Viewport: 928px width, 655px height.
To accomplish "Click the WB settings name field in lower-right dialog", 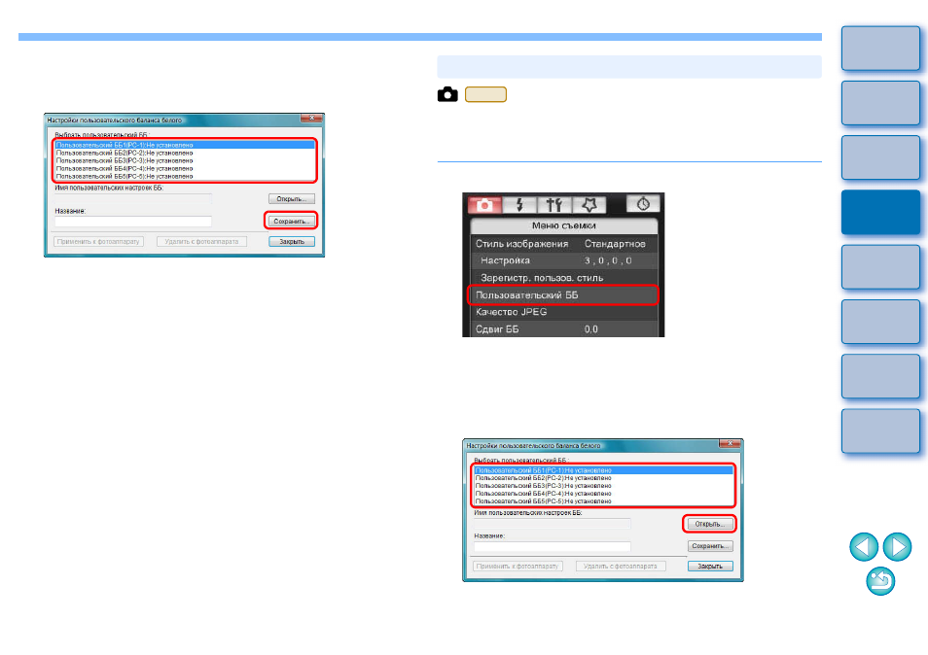I will (x=553, y=524).
